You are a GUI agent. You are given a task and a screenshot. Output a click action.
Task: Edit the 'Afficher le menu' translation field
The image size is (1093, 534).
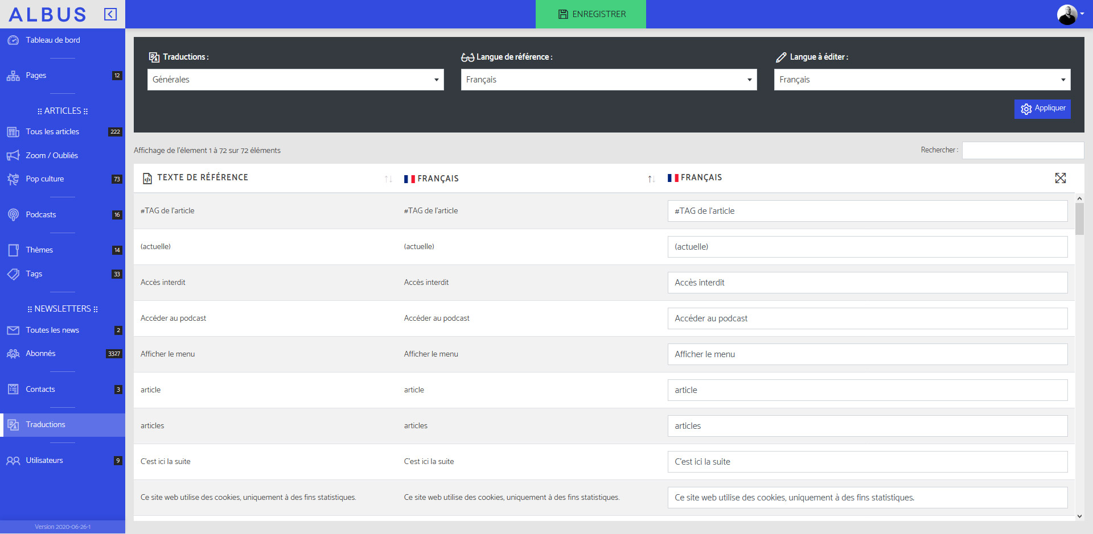[x=868, y=354]
